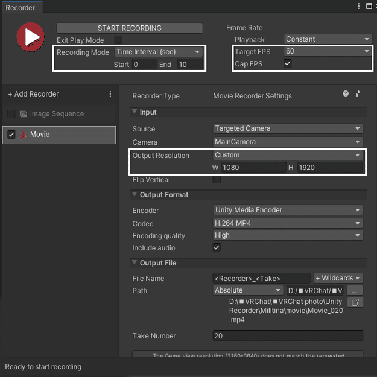The image size is (377, 377).
Task: Click the red record play icon
Action: (x=30, y=37)
